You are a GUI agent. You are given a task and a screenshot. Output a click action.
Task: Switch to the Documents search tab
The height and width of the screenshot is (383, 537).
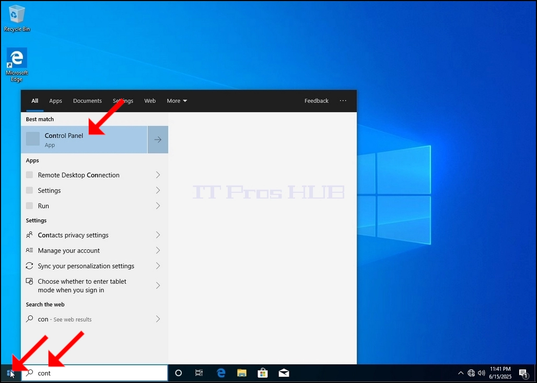click(x=87, y=101)
